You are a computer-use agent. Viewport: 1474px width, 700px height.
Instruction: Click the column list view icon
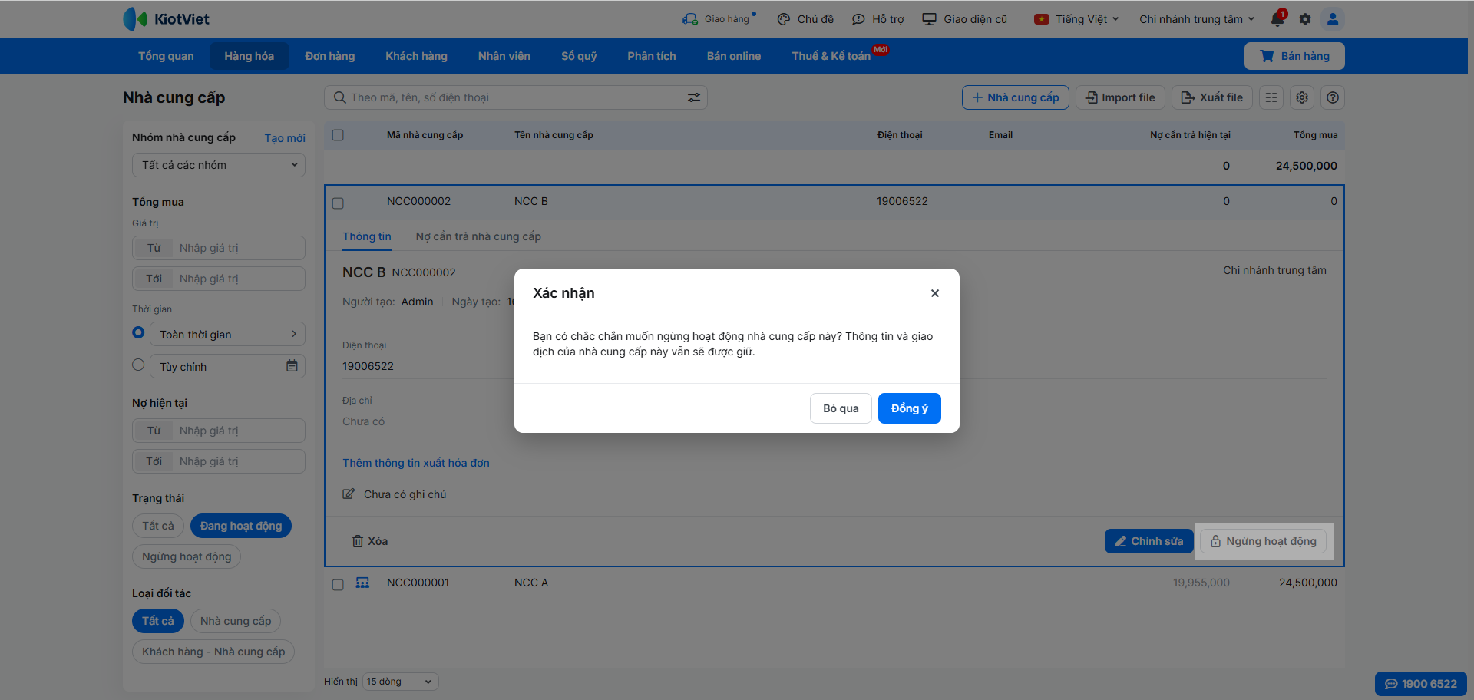coord(1271,97)
